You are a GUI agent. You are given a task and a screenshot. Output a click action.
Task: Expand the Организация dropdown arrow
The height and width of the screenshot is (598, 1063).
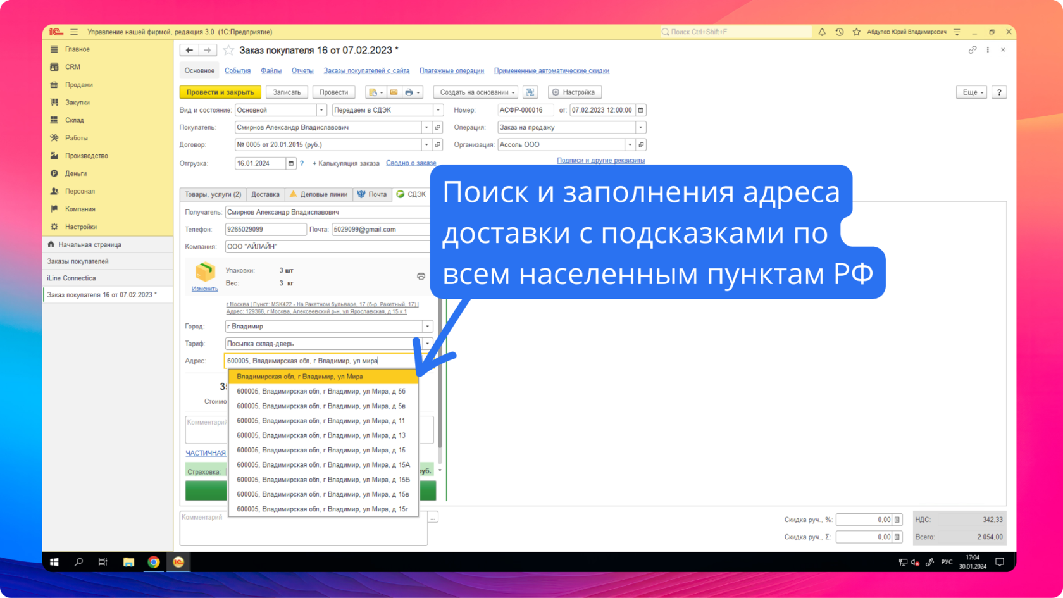coord(630,145)
